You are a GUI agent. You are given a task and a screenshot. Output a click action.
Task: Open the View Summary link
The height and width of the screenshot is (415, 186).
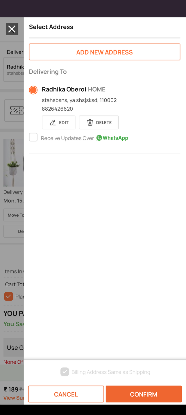click(14, 398)
